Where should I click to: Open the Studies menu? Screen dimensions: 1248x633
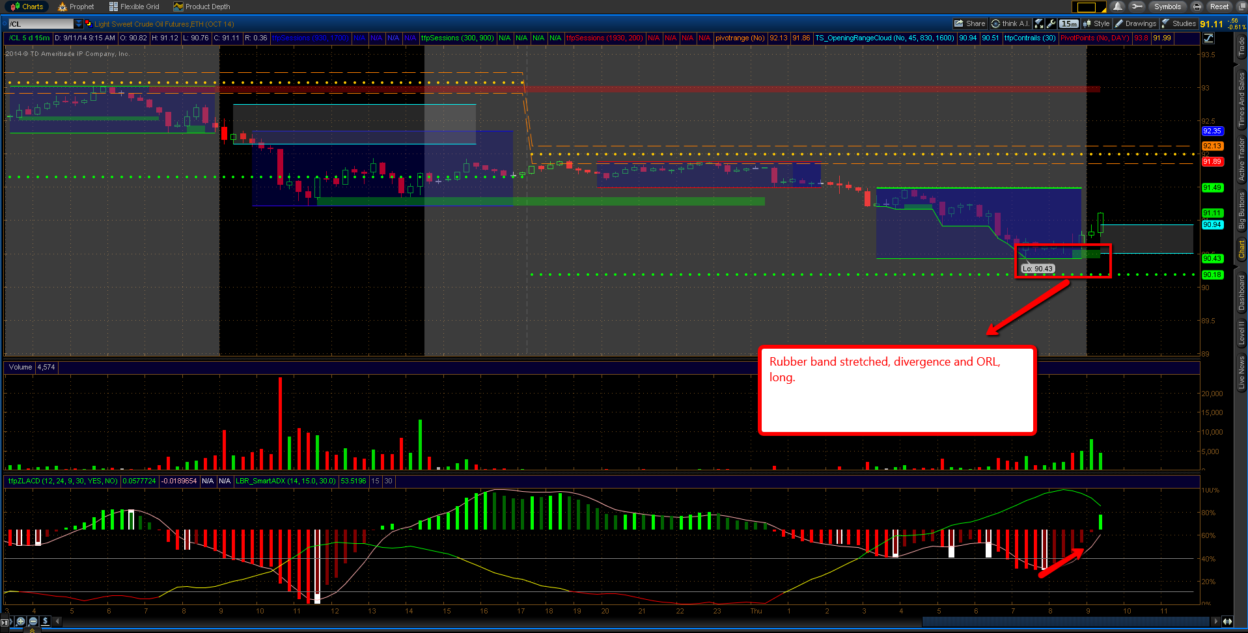tap(1178, 23)
